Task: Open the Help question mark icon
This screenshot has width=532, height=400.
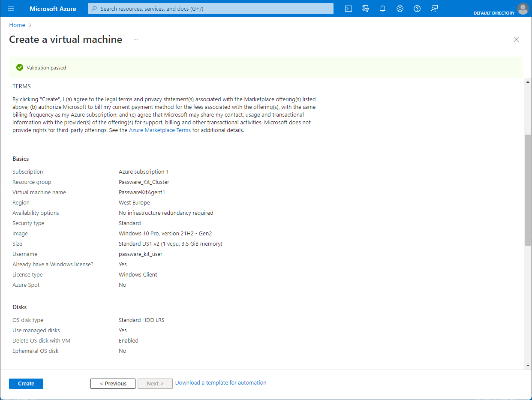Action: tap(417, 9)
